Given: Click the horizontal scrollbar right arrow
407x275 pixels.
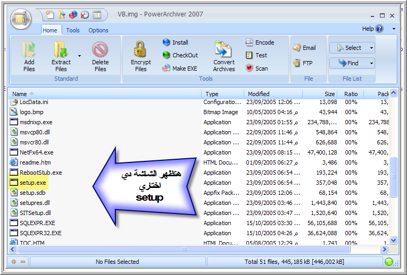Looking at the screenshot, I should click(384, 250).
